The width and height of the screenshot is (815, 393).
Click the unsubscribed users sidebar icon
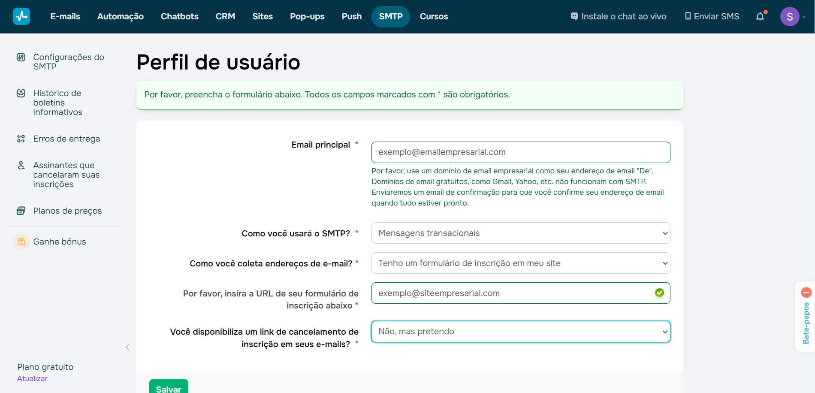[21, 165]
